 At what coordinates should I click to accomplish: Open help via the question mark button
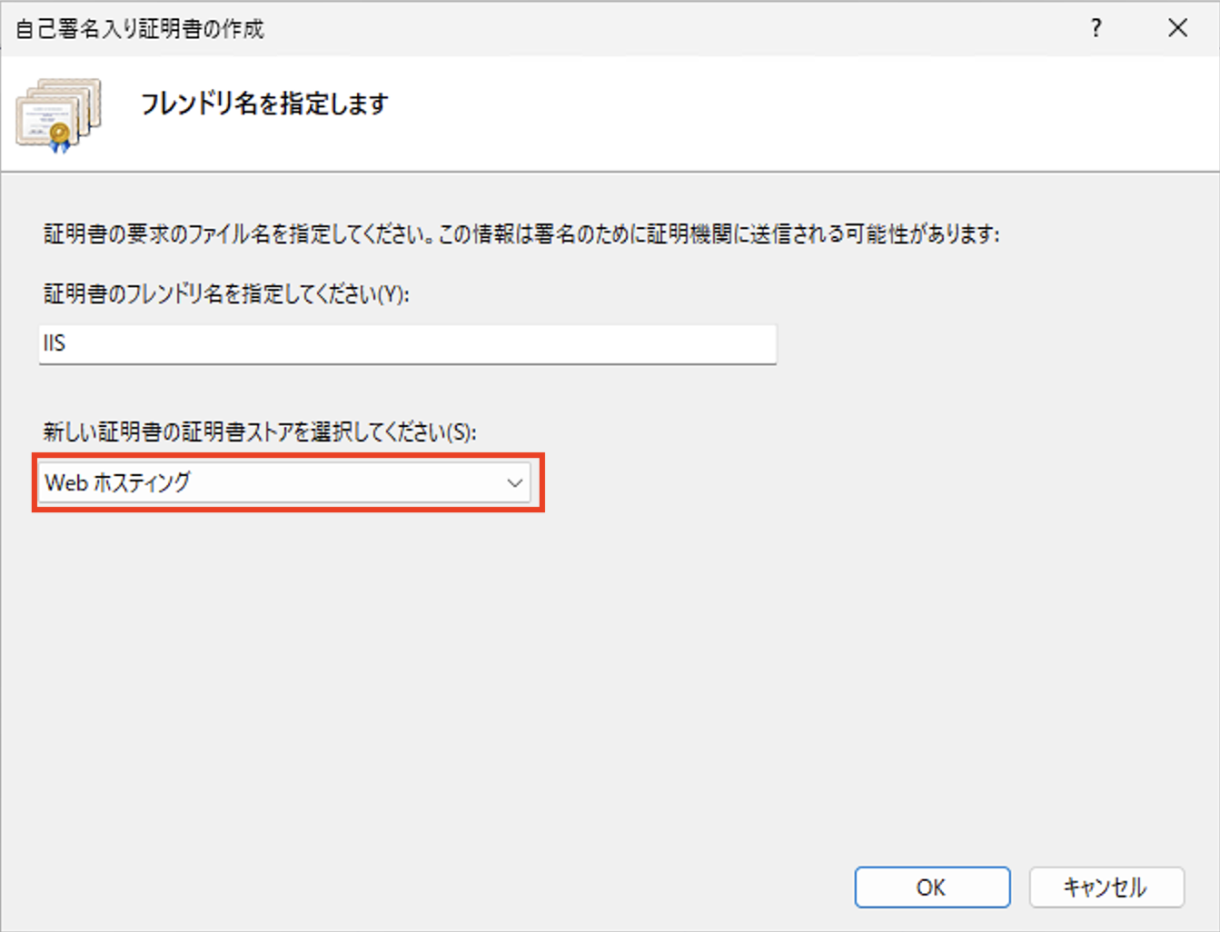point(1096,28)
